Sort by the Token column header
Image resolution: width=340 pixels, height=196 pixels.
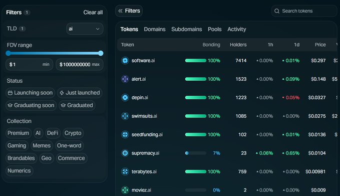pos(127,45)
